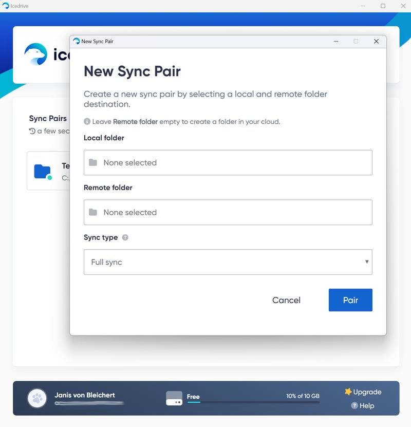Click the storage usage bar showing 10% of 10 GB

coord(253,402)
